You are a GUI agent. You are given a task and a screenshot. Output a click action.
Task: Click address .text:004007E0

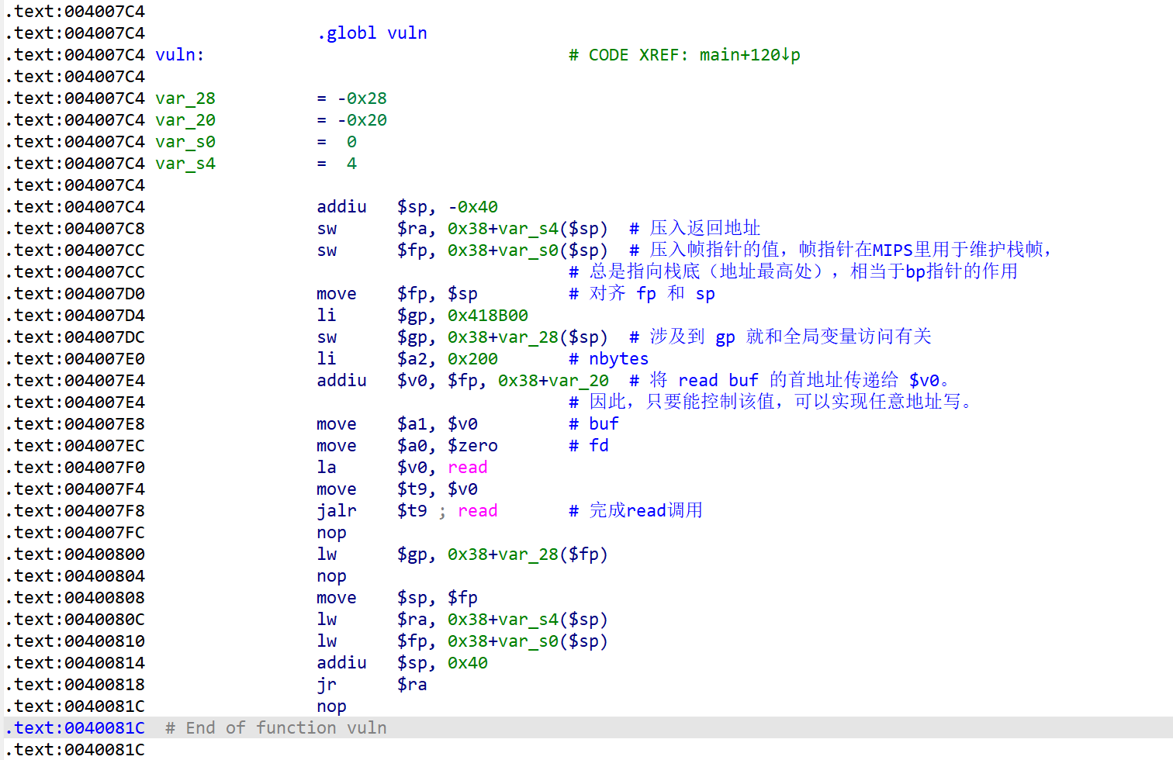click(x=75, y=359)
